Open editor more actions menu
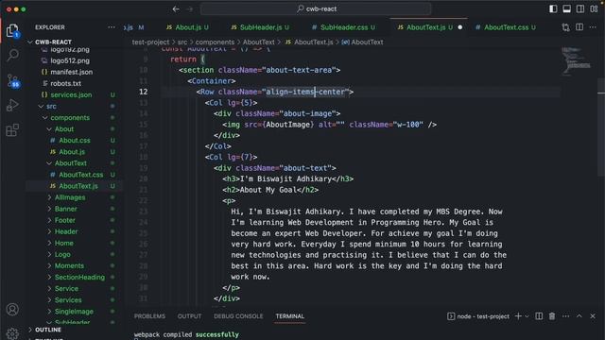The height and width of the screenshot is (340, 605). tap(593, 27)
